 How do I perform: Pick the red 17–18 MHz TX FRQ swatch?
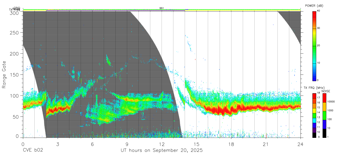315,96
